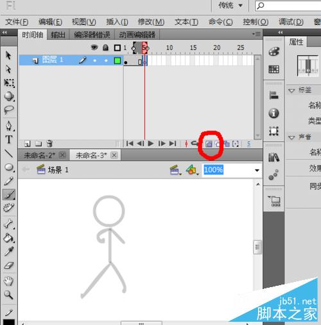The image size is (321, 325).
Task: Open the Swatches panel icon
Action: 273,69
